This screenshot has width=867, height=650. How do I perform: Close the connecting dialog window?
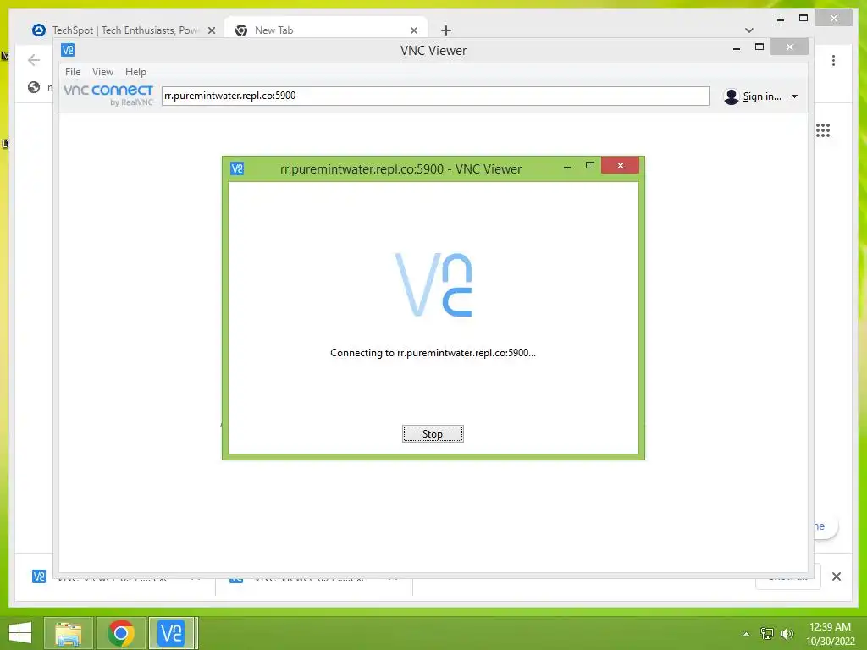point(621,165)
